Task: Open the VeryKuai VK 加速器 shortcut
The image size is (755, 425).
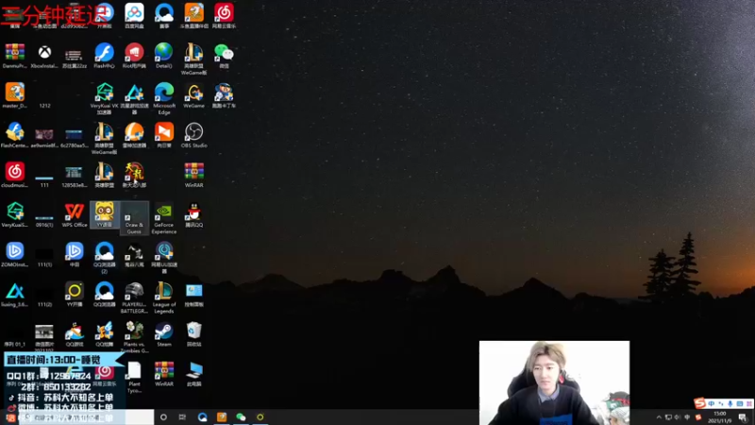Action: pyautogui.click(x=105, y=98)
